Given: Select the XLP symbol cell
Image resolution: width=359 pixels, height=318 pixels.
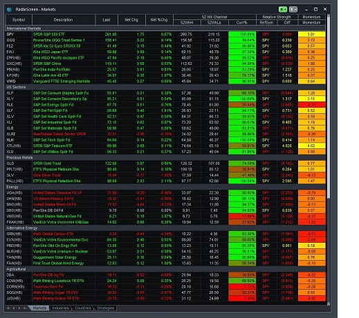Looking at the screenshot, I should click(x=19, y=93).
